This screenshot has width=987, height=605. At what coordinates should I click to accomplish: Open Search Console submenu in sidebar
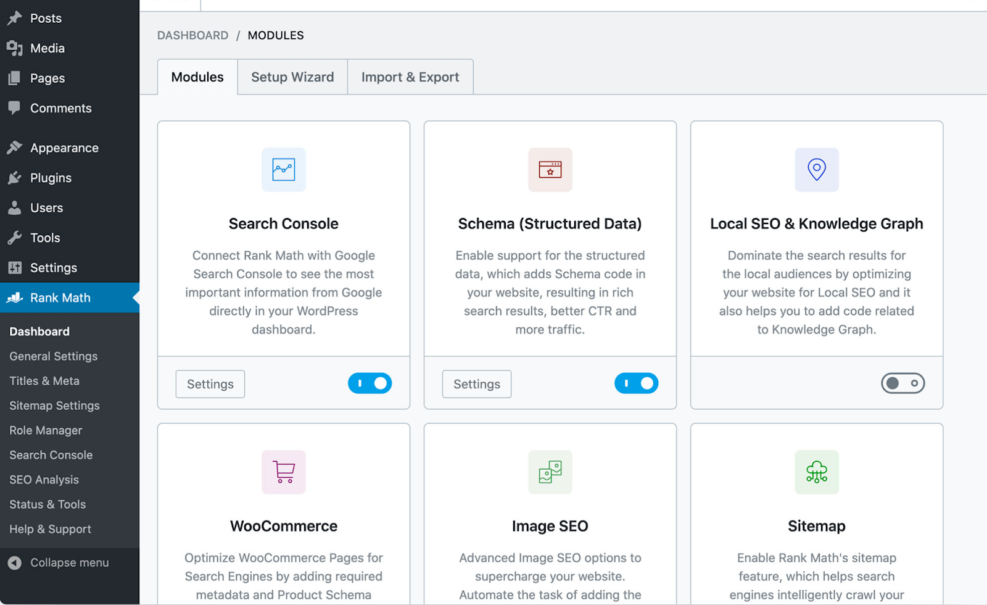(51, 455)
